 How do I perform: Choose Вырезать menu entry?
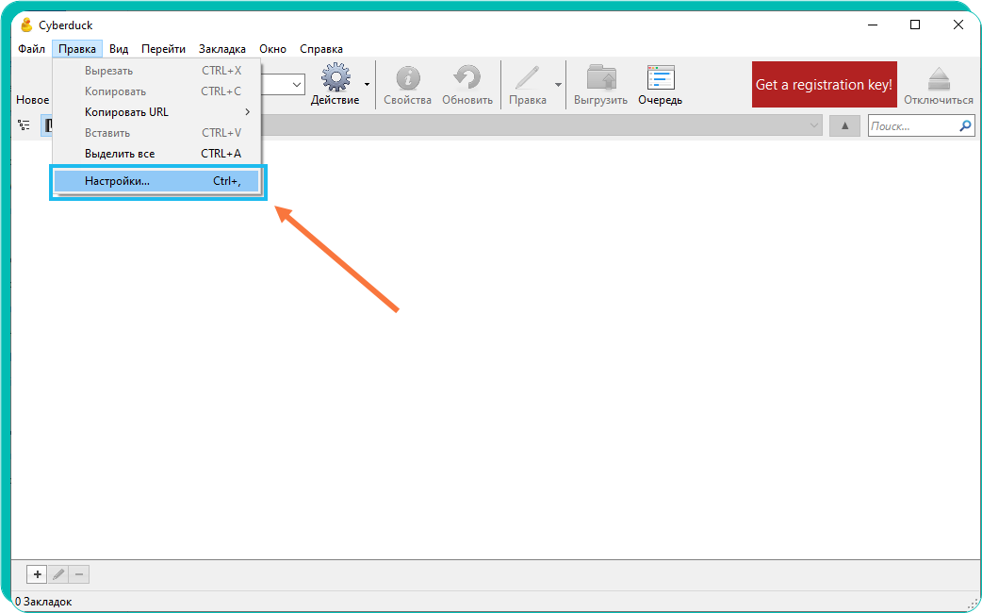pos(156,71)
